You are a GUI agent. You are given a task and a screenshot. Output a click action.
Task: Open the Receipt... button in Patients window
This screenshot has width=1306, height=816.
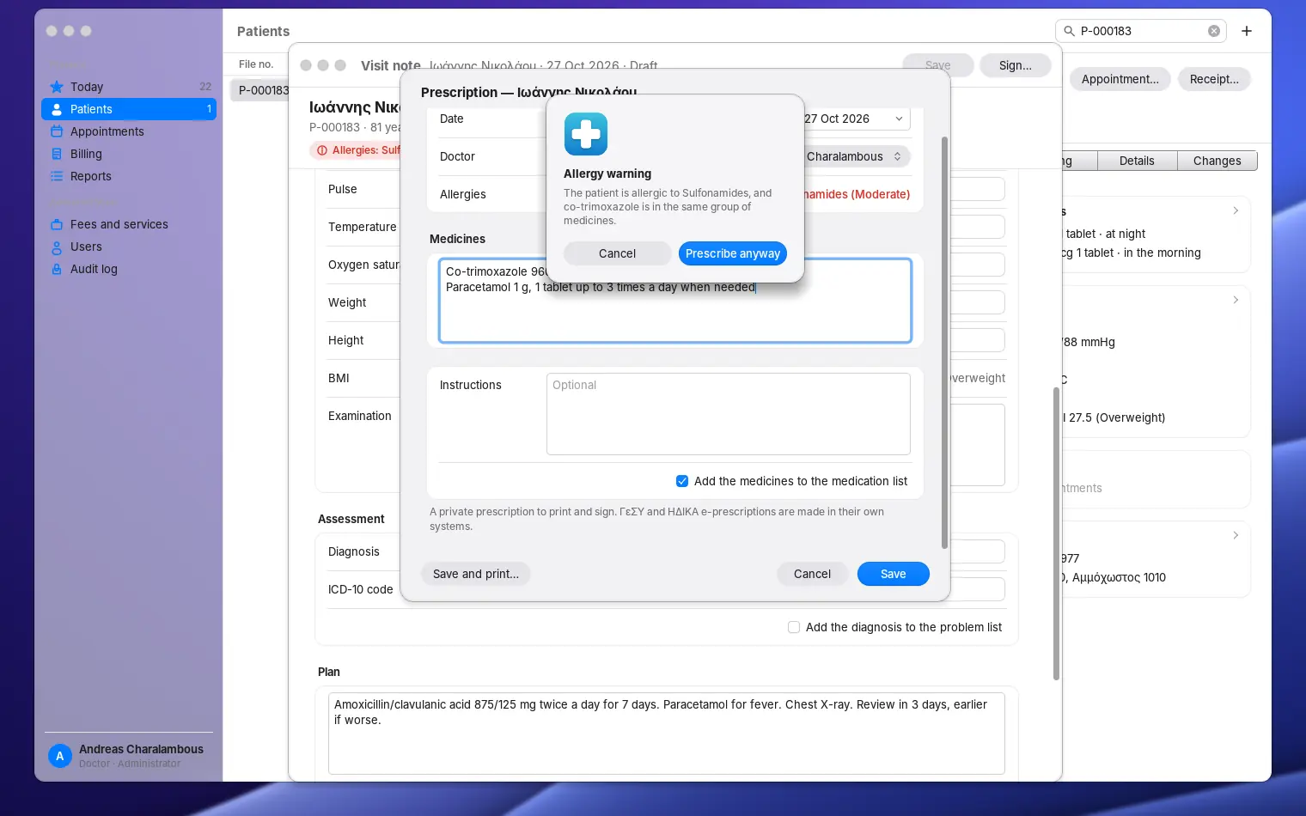coord(1214,79)
